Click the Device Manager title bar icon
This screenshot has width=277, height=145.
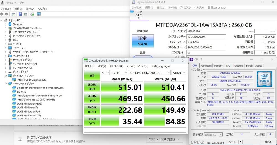pyautogui.click(x=2, y=3)
